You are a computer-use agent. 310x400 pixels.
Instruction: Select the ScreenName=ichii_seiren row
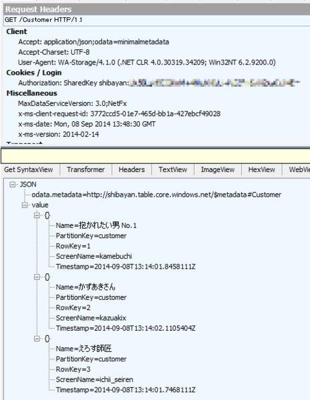coord(95,379)
